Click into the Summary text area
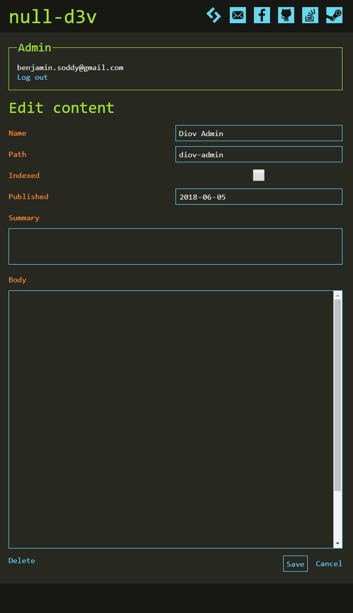 (x=175, y=247)
